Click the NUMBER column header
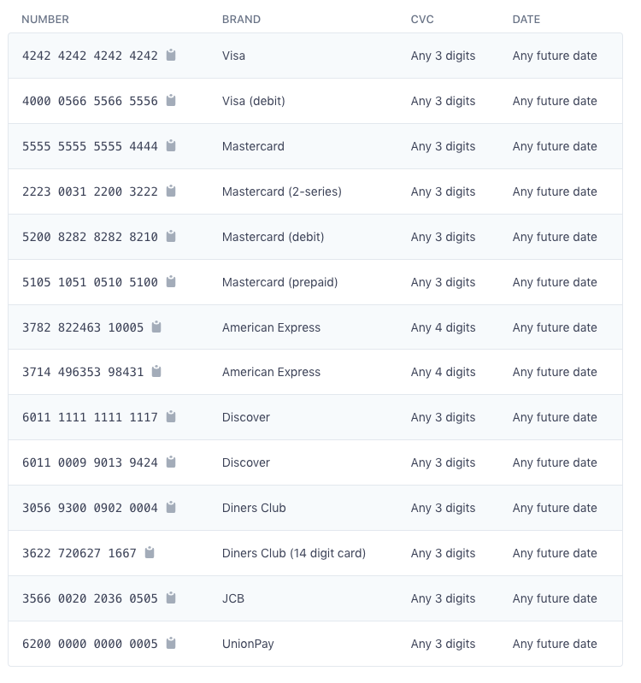Screen dimensions: 641x683 (45, 19)
